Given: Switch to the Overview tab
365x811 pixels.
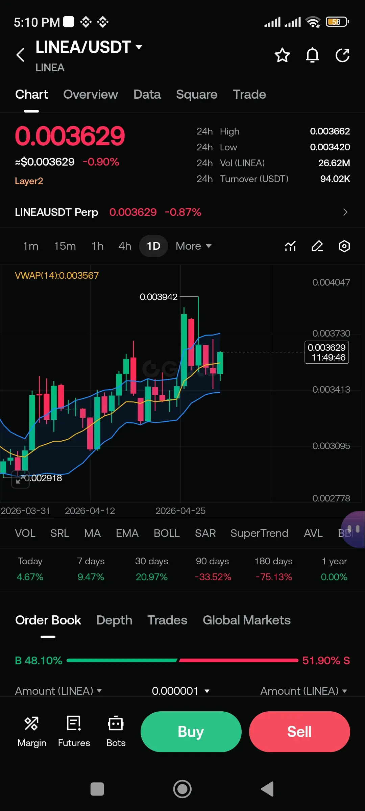Looking at the screenshot, I should click(91, 95).
